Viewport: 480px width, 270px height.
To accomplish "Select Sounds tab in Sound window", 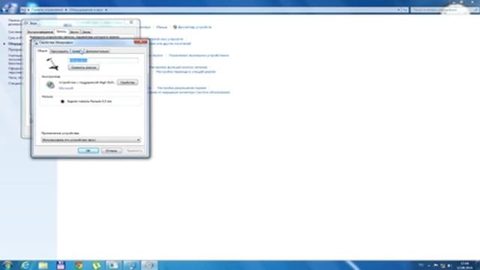I will pyautogui.click(x=74, y=31).
